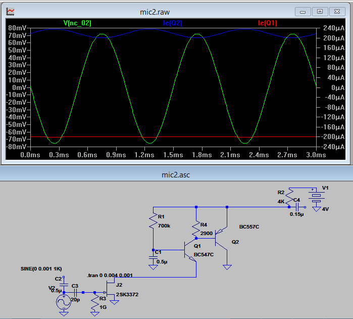Click the ground symbol below Q2

click(228, 266)
